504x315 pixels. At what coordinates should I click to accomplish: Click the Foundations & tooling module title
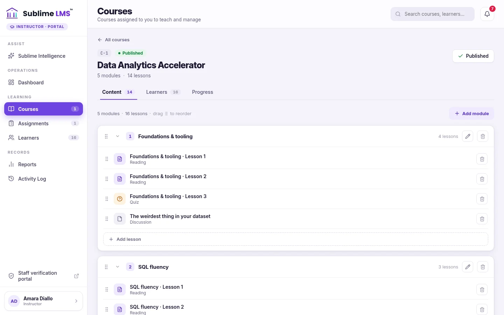click(165, 136)
